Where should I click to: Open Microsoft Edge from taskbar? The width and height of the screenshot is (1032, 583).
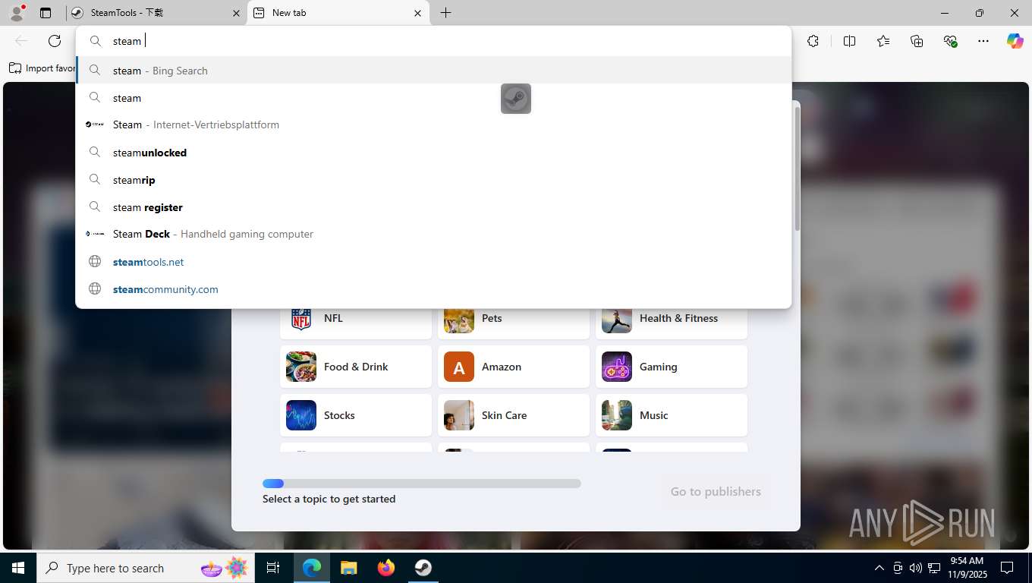[312, 568]
